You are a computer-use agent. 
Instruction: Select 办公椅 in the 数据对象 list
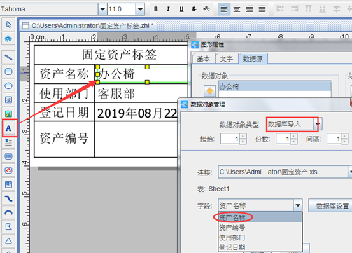pos(275,86)
